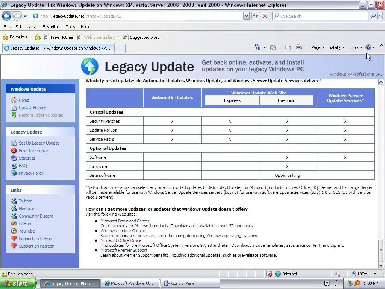Open the Mastodon sidebar link
The image size is (385, 289).
(27, 208)
